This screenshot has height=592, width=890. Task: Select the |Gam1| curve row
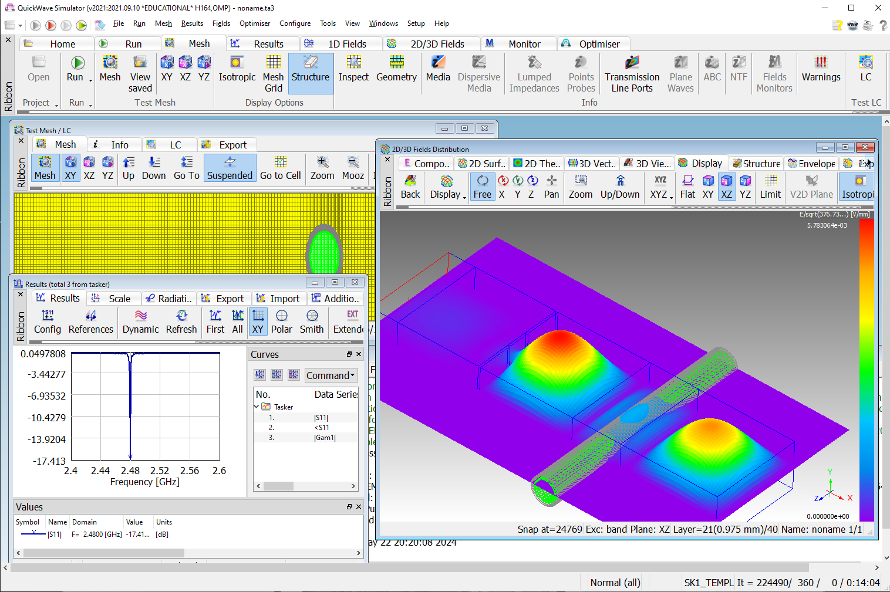click(306, 438)
